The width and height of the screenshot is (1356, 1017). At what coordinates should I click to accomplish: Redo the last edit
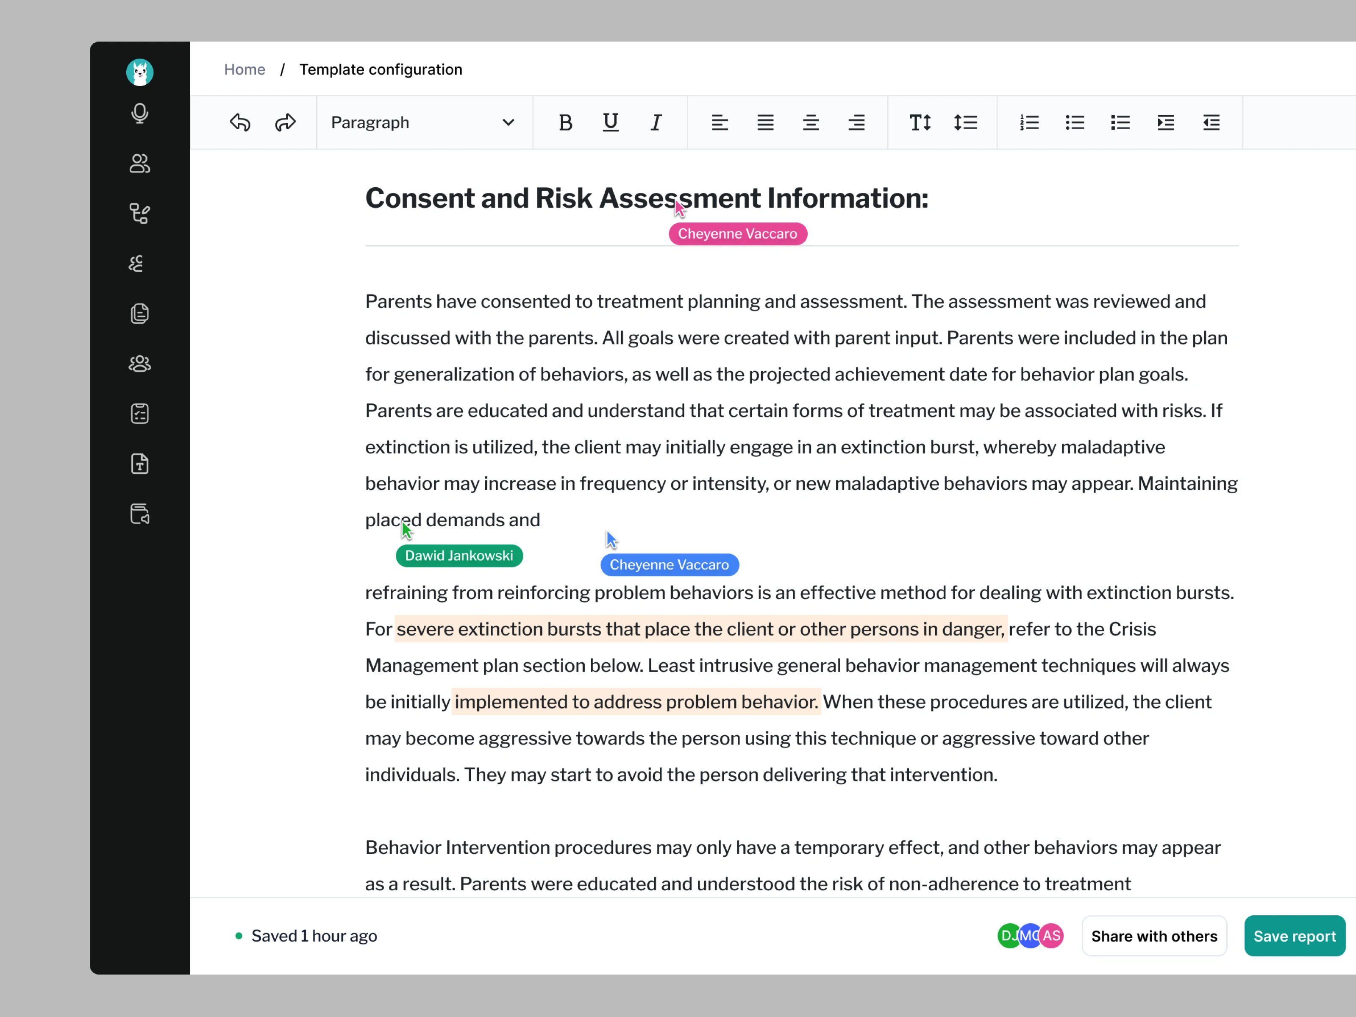click(x=286, y=122)
